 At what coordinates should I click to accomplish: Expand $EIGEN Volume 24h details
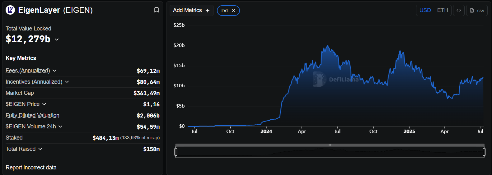[60, 127]
